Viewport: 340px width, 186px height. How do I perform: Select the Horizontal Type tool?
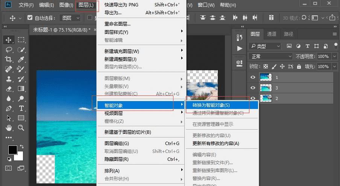click(x=21, y=108)
